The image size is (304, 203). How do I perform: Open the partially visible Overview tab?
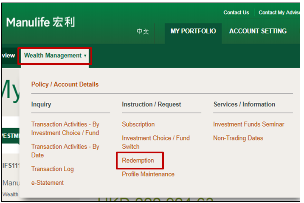8,56
